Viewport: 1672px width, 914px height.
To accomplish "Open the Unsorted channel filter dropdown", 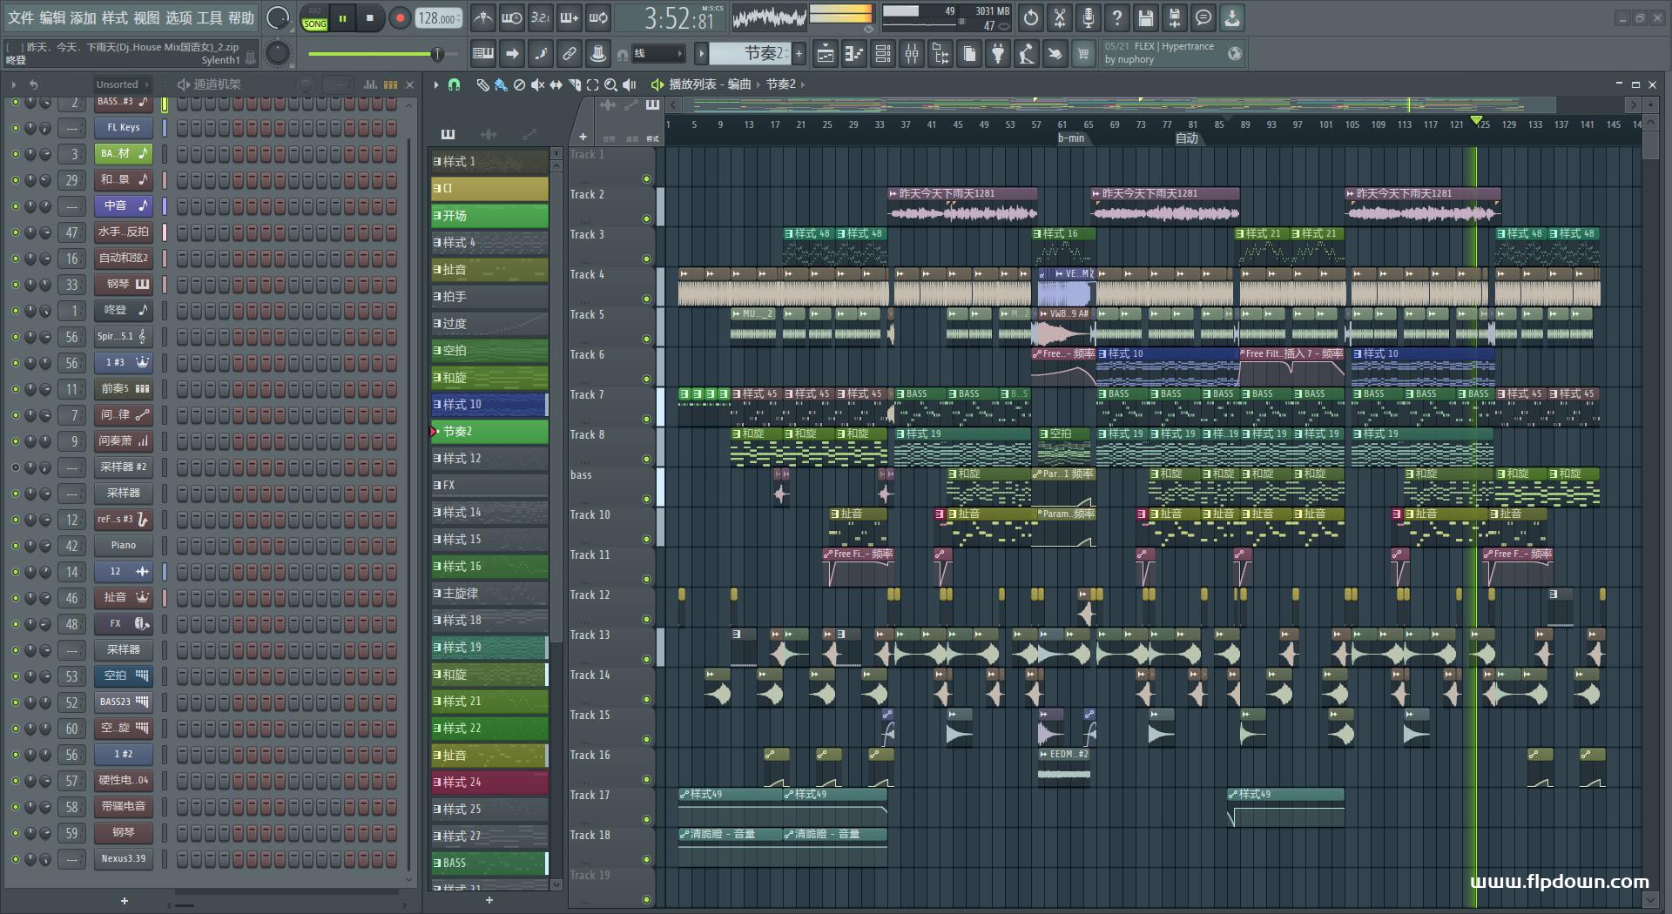I will (122, 84).
